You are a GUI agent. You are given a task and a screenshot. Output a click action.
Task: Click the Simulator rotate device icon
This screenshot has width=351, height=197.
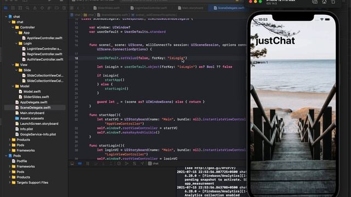click(333, 2)
